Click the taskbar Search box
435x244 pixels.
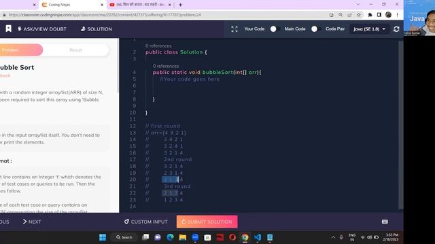click(x=124, y=237)
